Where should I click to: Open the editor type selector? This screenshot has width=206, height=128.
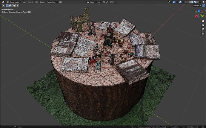3,2
